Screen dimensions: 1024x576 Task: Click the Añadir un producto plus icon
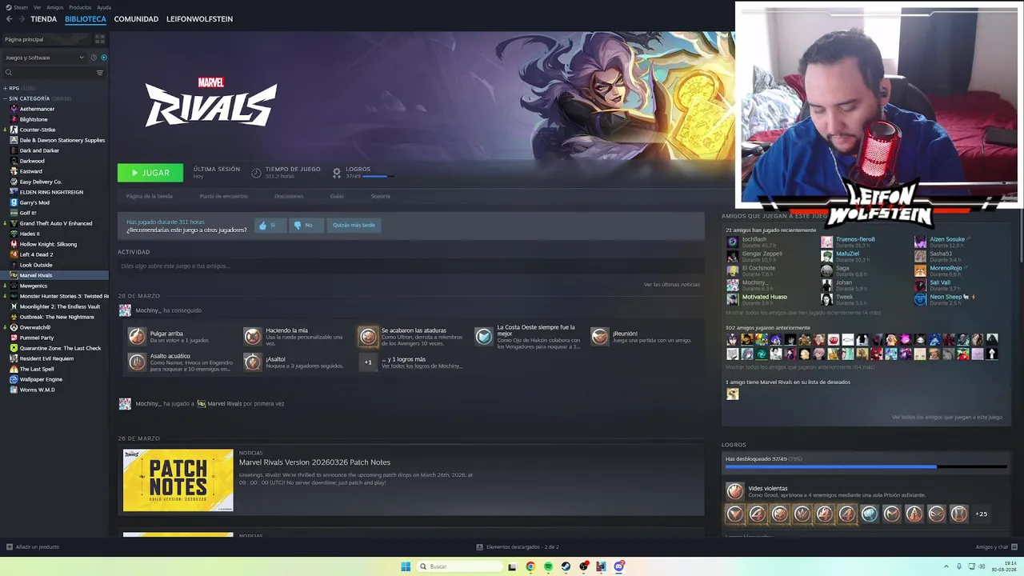(x=10, y=547)
